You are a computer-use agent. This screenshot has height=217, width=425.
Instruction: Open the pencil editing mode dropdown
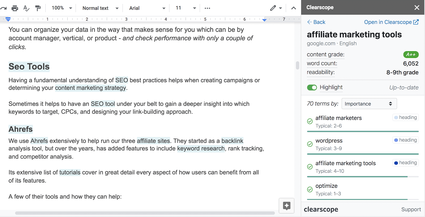tap(276, 8)
